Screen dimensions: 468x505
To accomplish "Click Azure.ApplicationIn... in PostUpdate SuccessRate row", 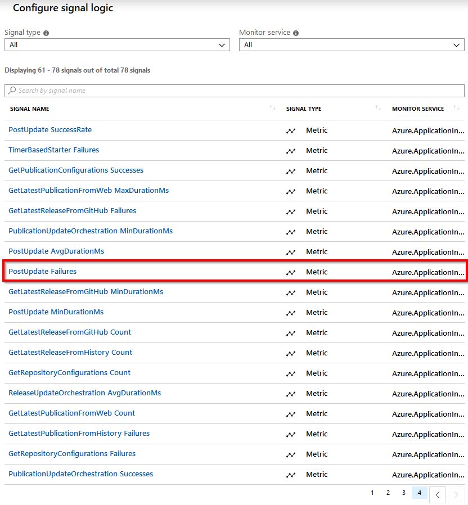I will pos(428,131).
